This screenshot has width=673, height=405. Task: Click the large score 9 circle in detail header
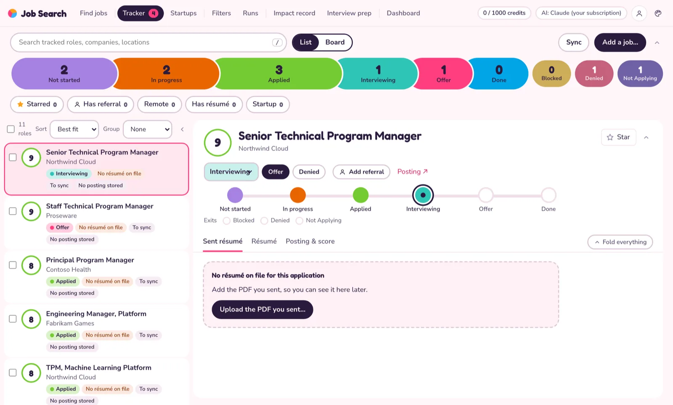[x=217, y=142]
